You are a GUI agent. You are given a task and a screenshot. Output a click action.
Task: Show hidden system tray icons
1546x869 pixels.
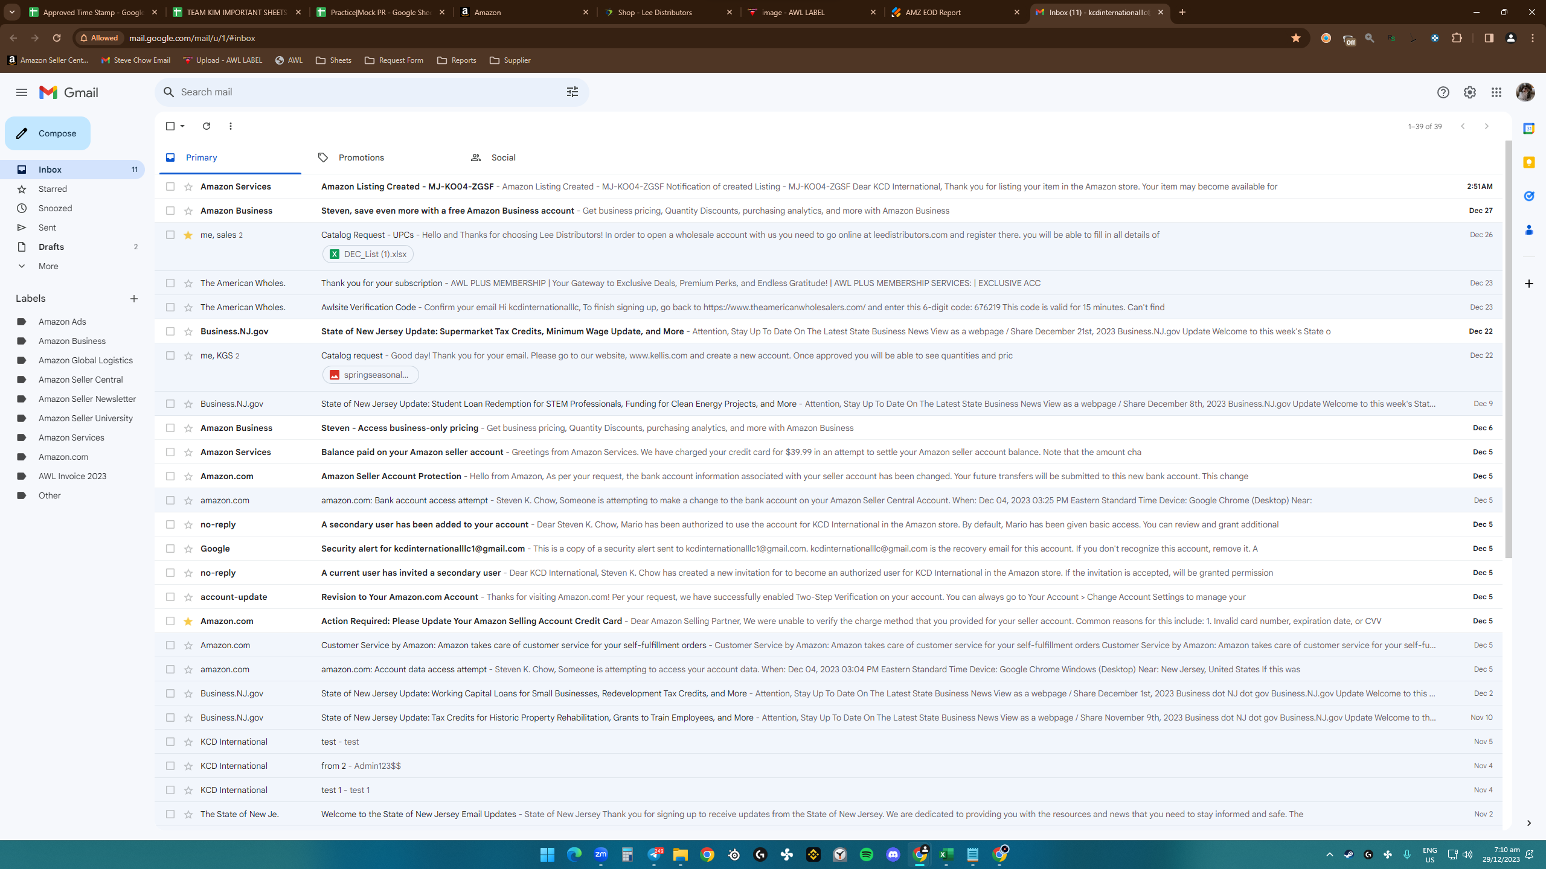coord(1329,855)
